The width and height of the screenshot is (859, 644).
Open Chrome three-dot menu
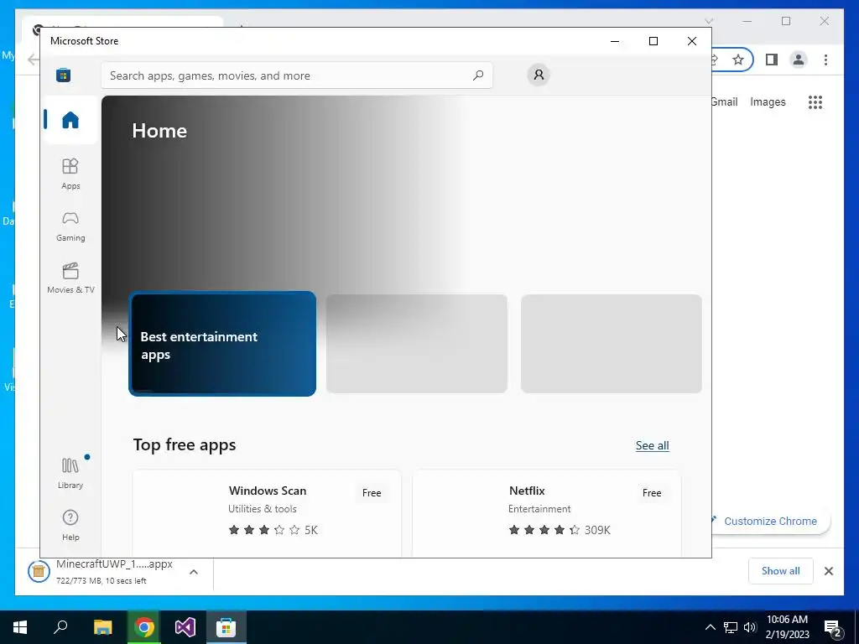click(x=825, y=60)
